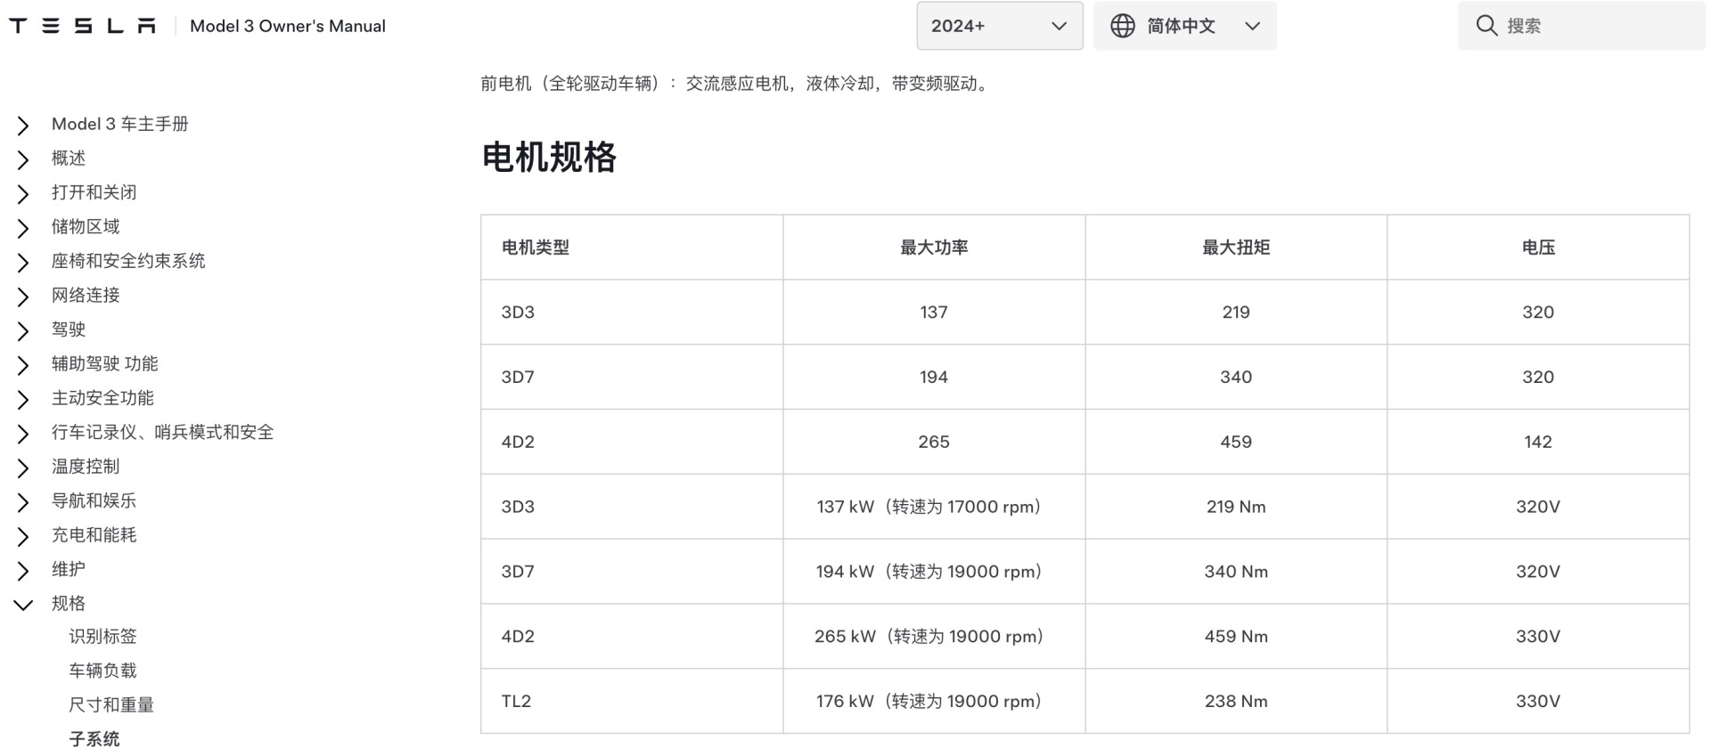The image size is (1711, 756).
Task: Expand the chevron beside 充电和能耗
Action: click(x=23, y=537)
